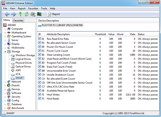Screen dimensions: 161x117
Task: Click the '118.1 GB' Host Writes data cell
Action: pyautogui.click(x=130, y=95)
